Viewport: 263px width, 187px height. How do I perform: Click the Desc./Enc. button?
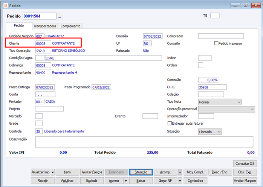(220, 172)
